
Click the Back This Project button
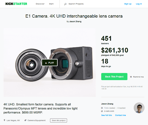(x=114, y=77)
